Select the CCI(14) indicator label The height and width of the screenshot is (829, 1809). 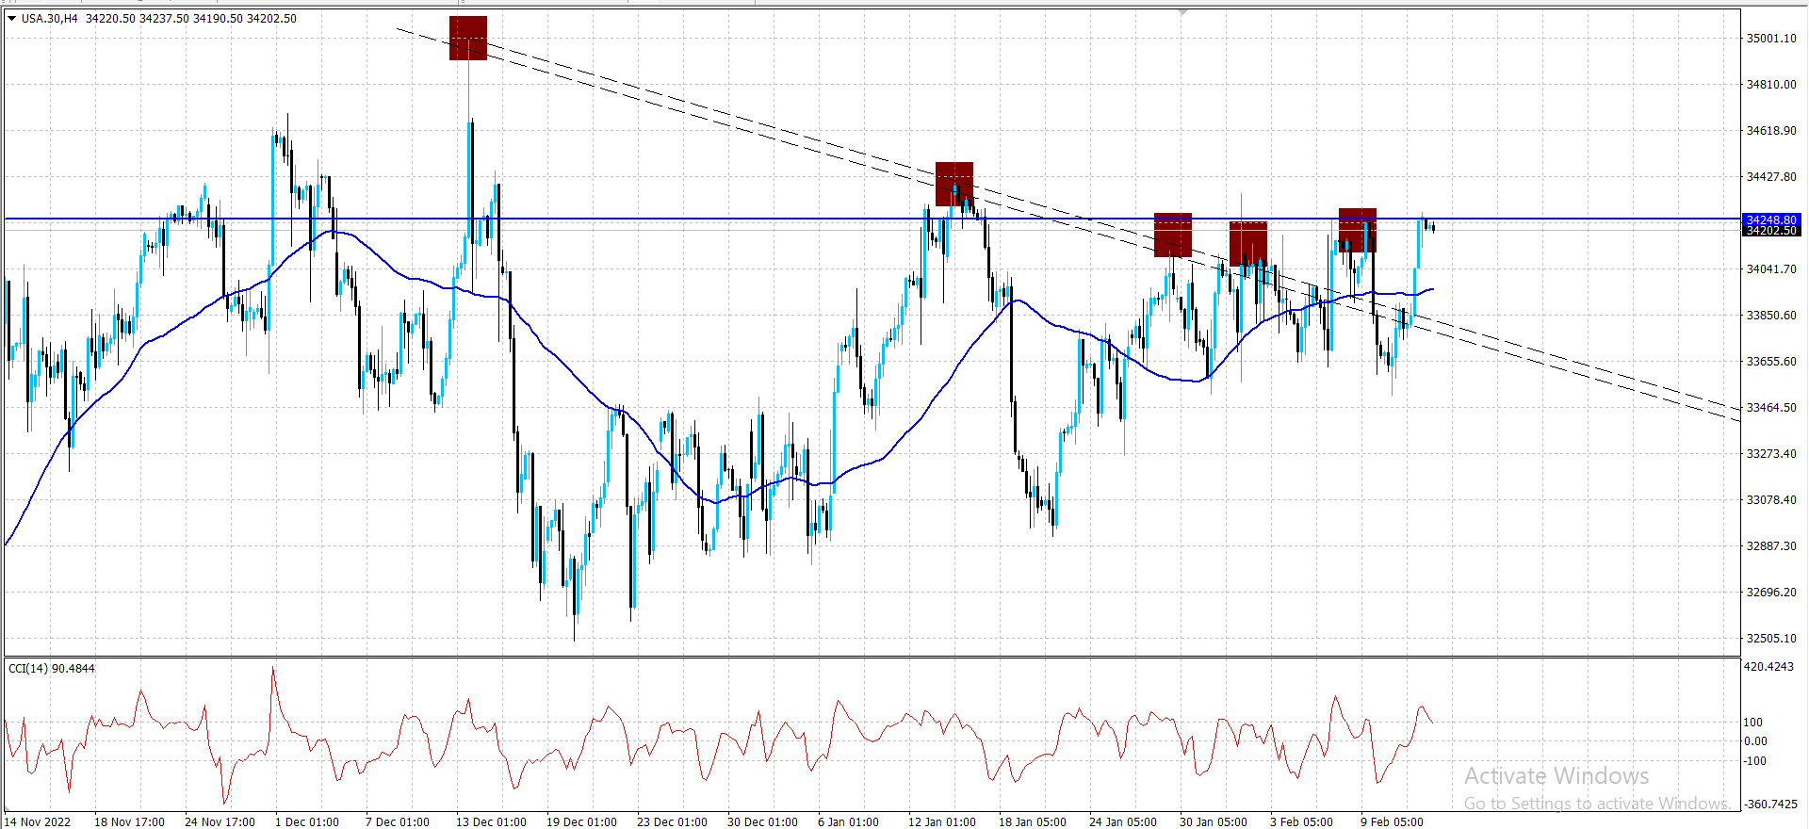click(52, 668)
